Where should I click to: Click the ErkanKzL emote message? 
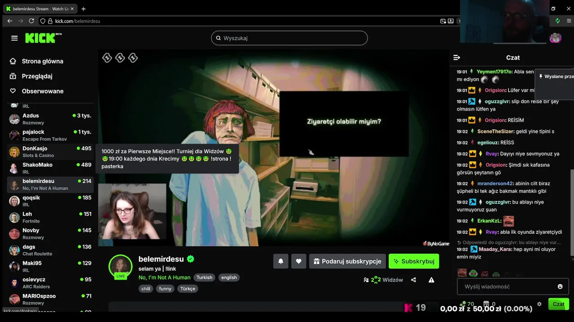click(509, 221)
